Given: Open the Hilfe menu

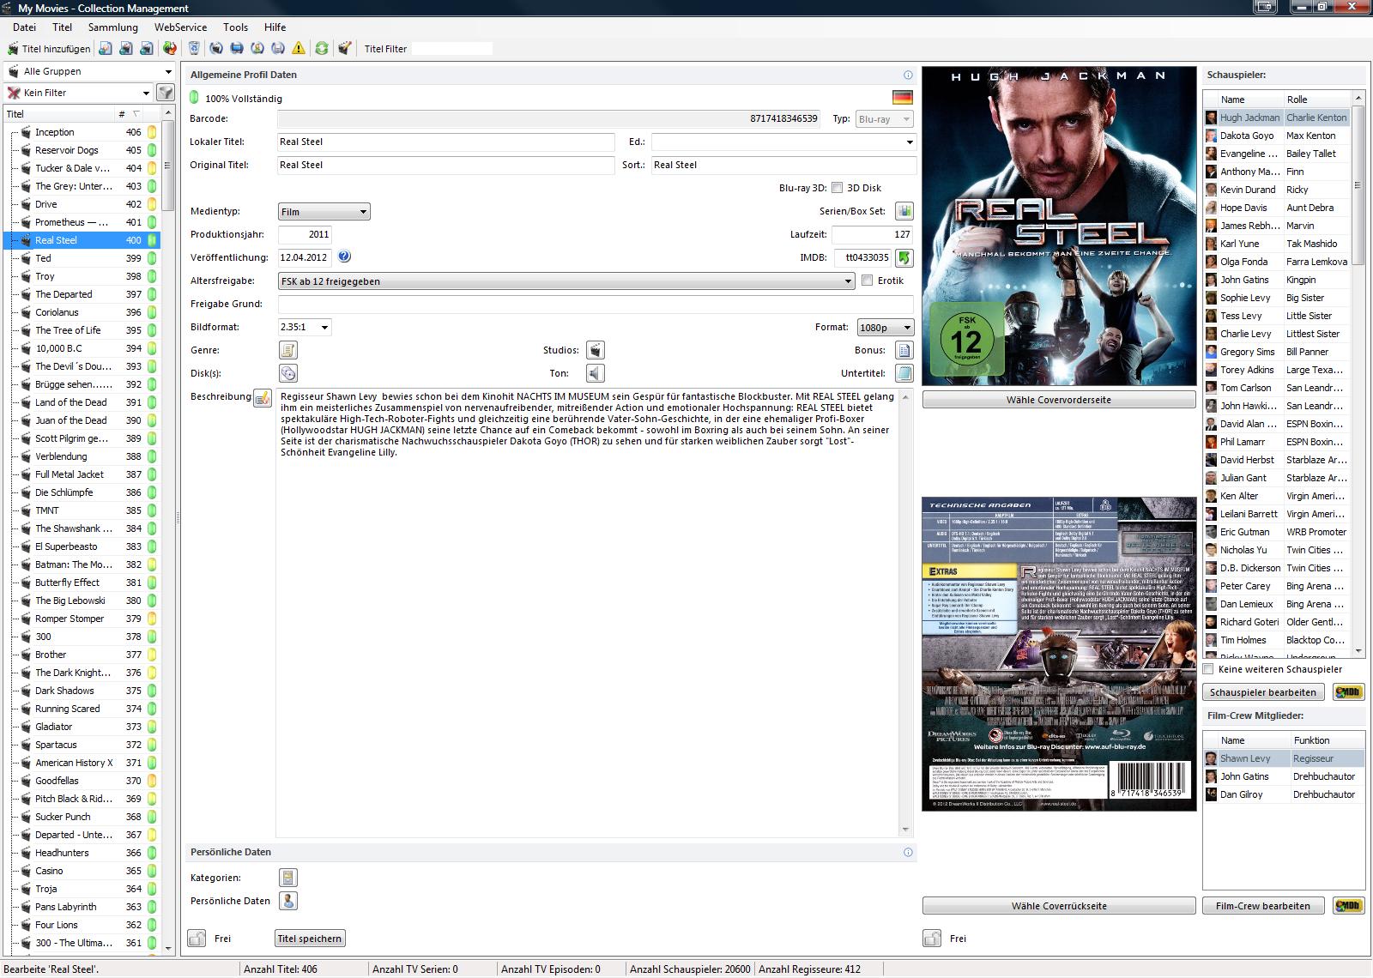Looking at the screenshot, I should point(275,27).
